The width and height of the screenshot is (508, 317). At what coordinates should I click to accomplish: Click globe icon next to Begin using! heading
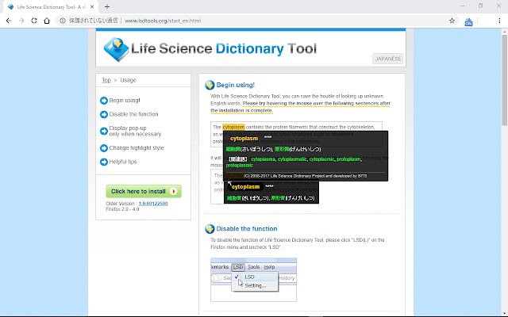click(210, 85)
